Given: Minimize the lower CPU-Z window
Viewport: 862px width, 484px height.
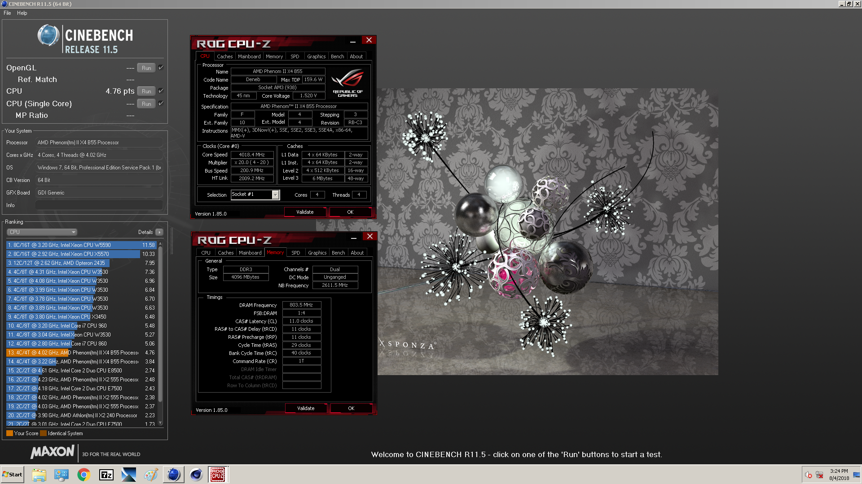Looking at the screenshot, I should pyautogui.click(x=354, y=237).
